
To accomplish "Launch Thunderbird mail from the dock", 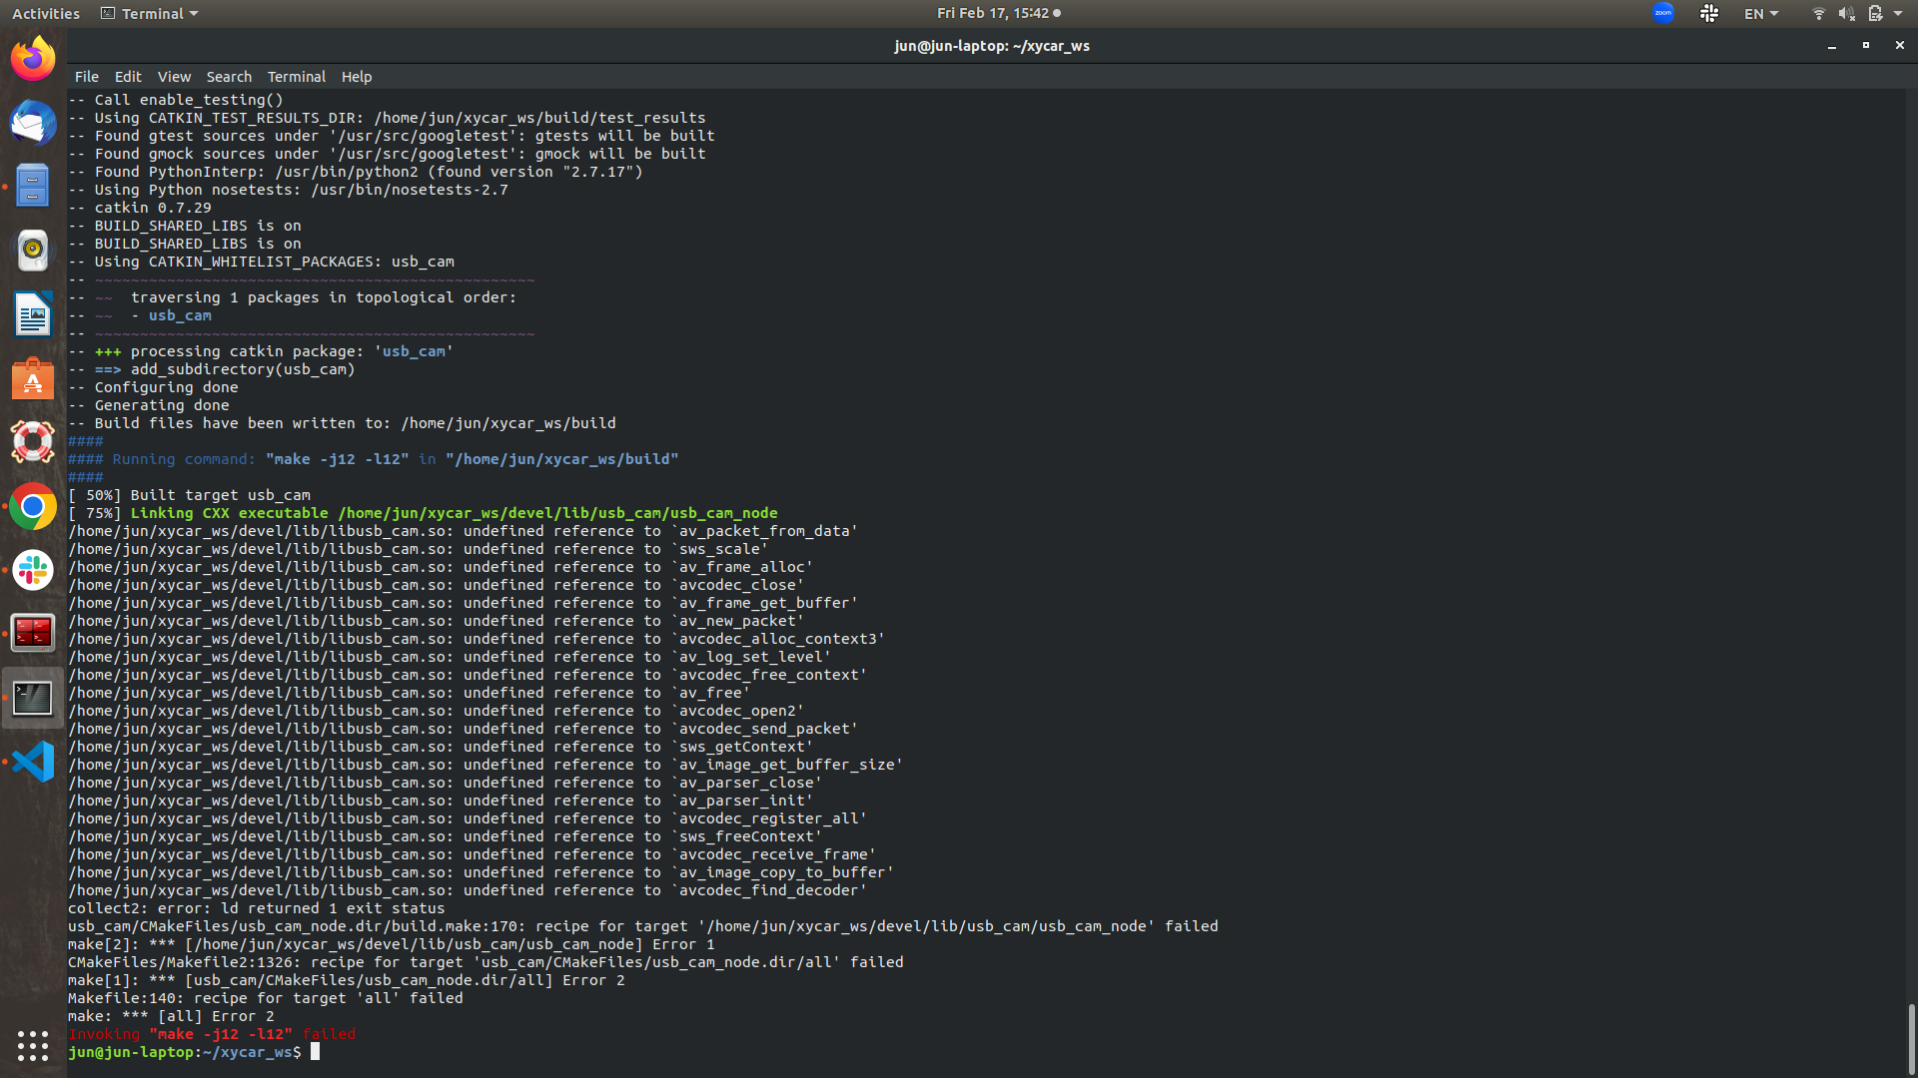I will [x=33, y=123].
